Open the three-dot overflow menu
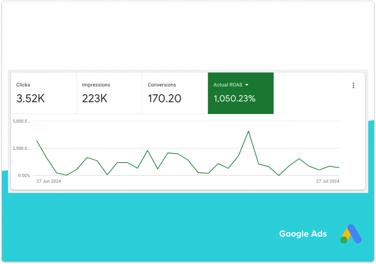 [x=353, y=85]
